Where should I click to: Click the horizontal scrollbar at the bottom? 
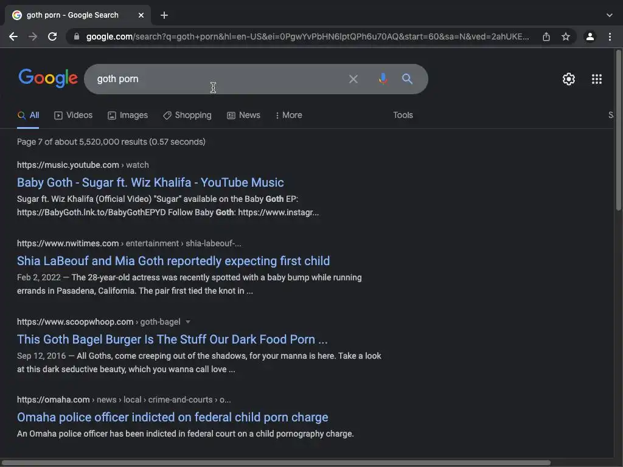pos(276,463)
